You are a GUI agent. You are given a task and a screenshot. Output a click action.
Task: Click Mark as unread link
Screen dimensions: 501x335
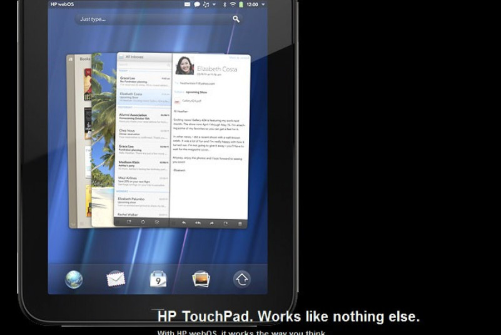click(x=239, y=58)
